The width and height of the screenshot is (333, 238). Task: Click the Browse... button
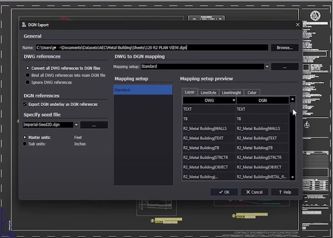click(x=285, y=48)
